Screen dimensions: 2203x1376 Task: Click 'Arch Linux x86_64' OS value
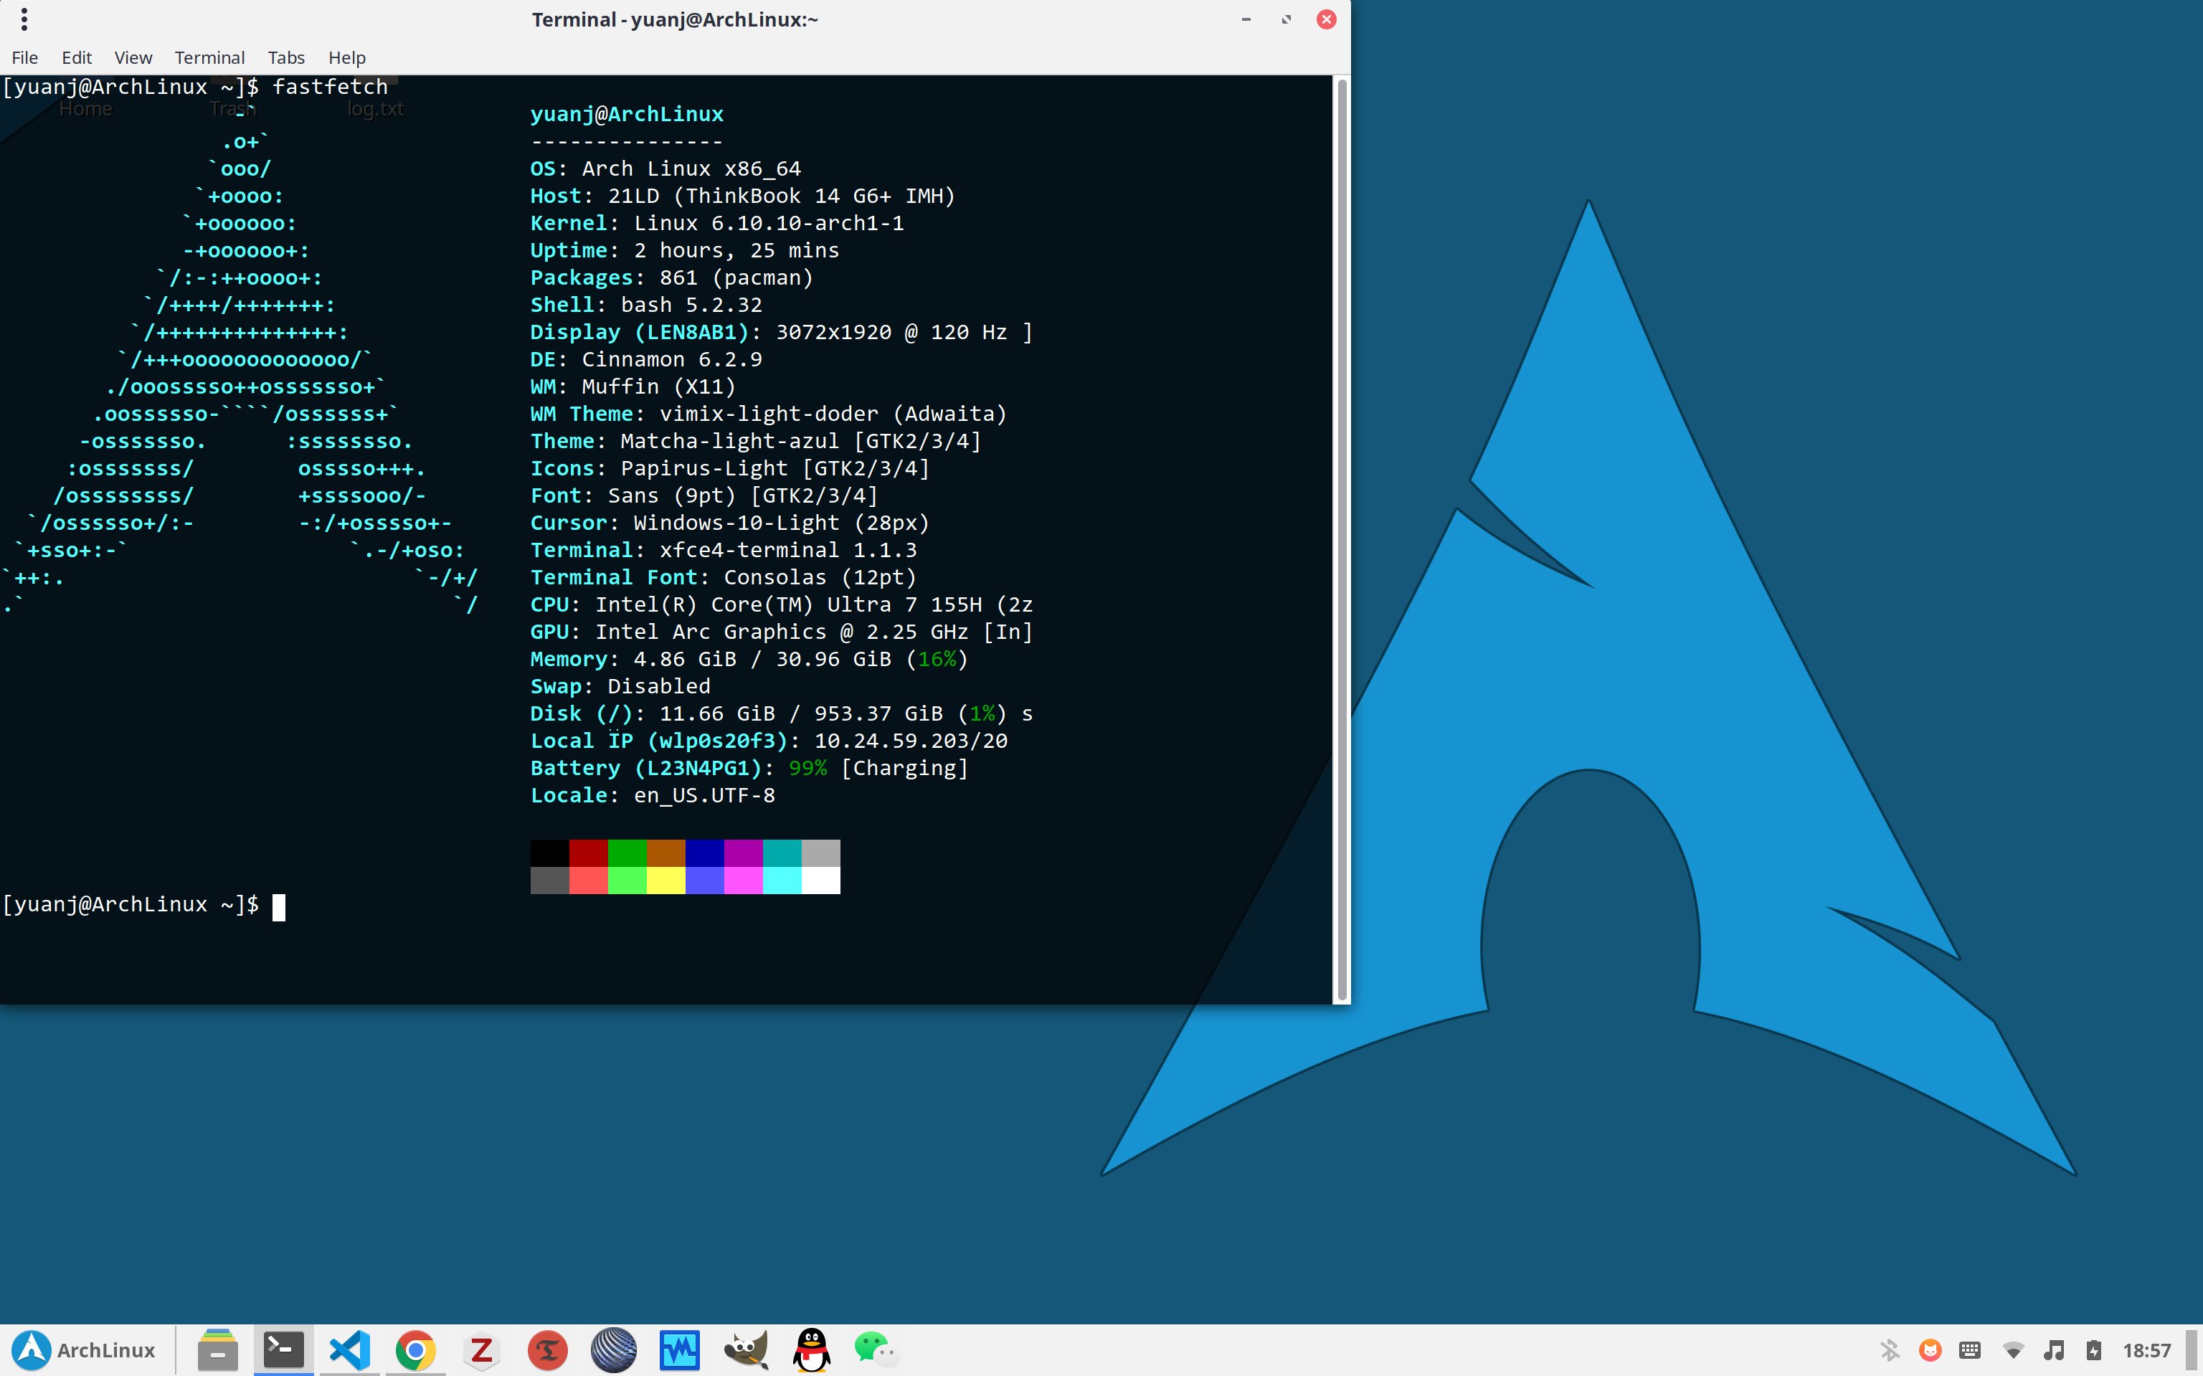tap(691, 169)
